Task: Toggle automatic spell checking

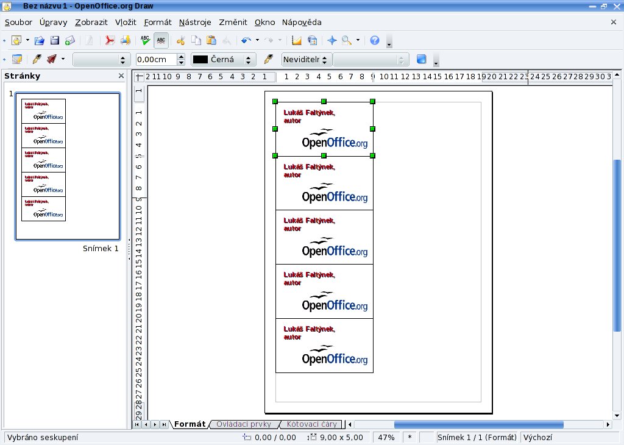Action: (161, 40)
